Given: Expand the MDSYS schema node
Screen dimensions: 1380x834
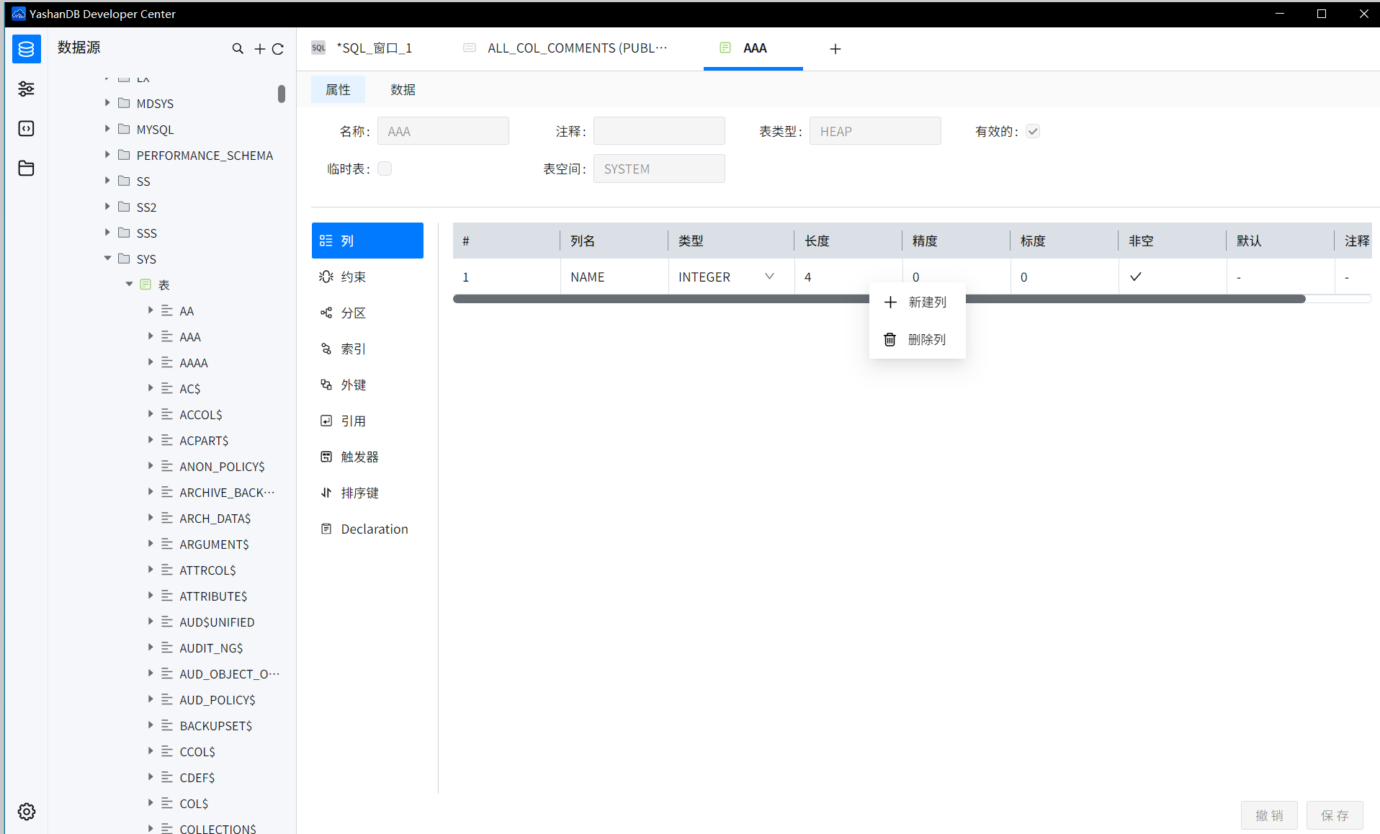Looking at the screenshot, I should click(107, 103).
